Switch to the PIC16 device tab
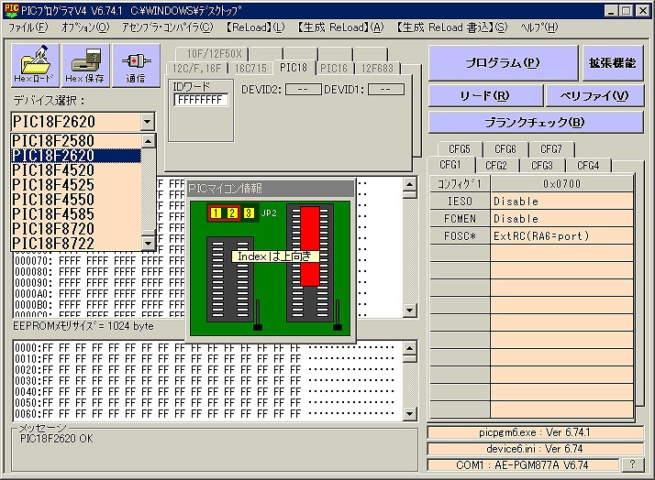 click(x=334, y=69)
